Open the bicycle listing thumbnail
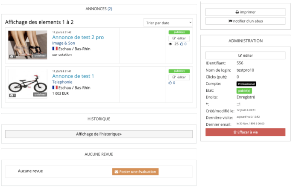Image resolution: width=299 pixels, height=188 pixels. click(x=27, y=84)
